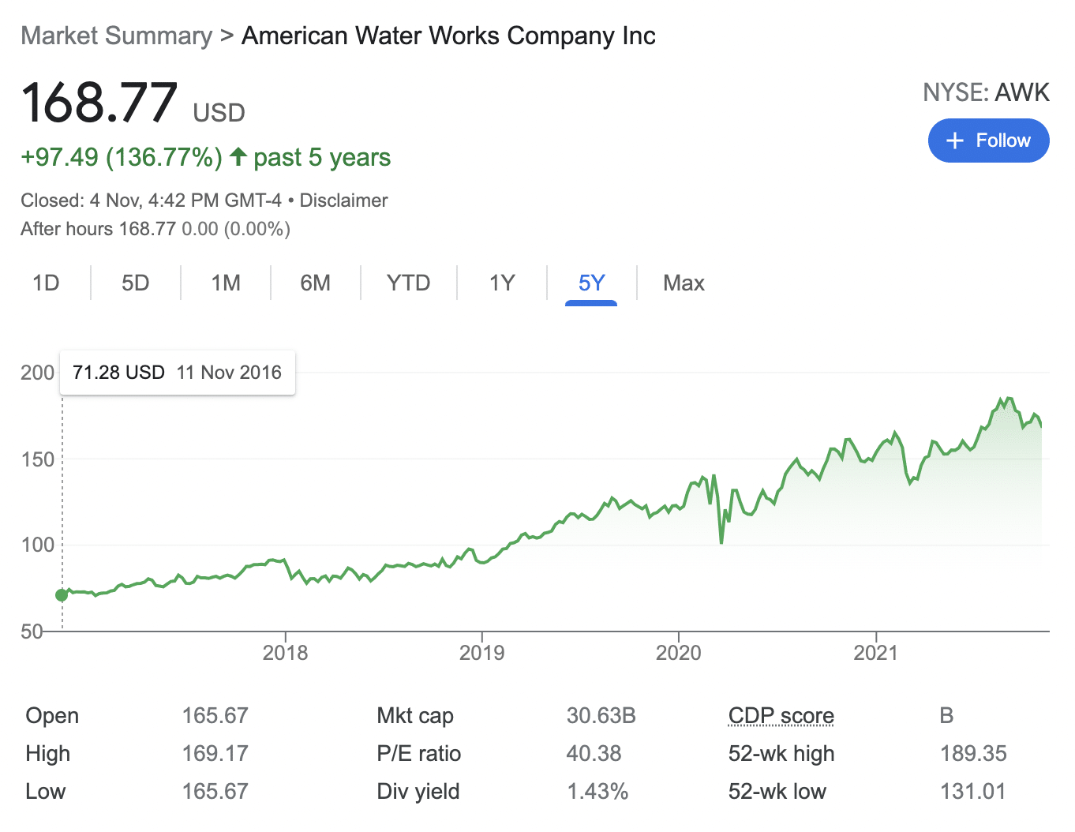Screen dimensions: 1075x832
Task: Show the 1Y stock chart
Action: (x=501, y=283)
